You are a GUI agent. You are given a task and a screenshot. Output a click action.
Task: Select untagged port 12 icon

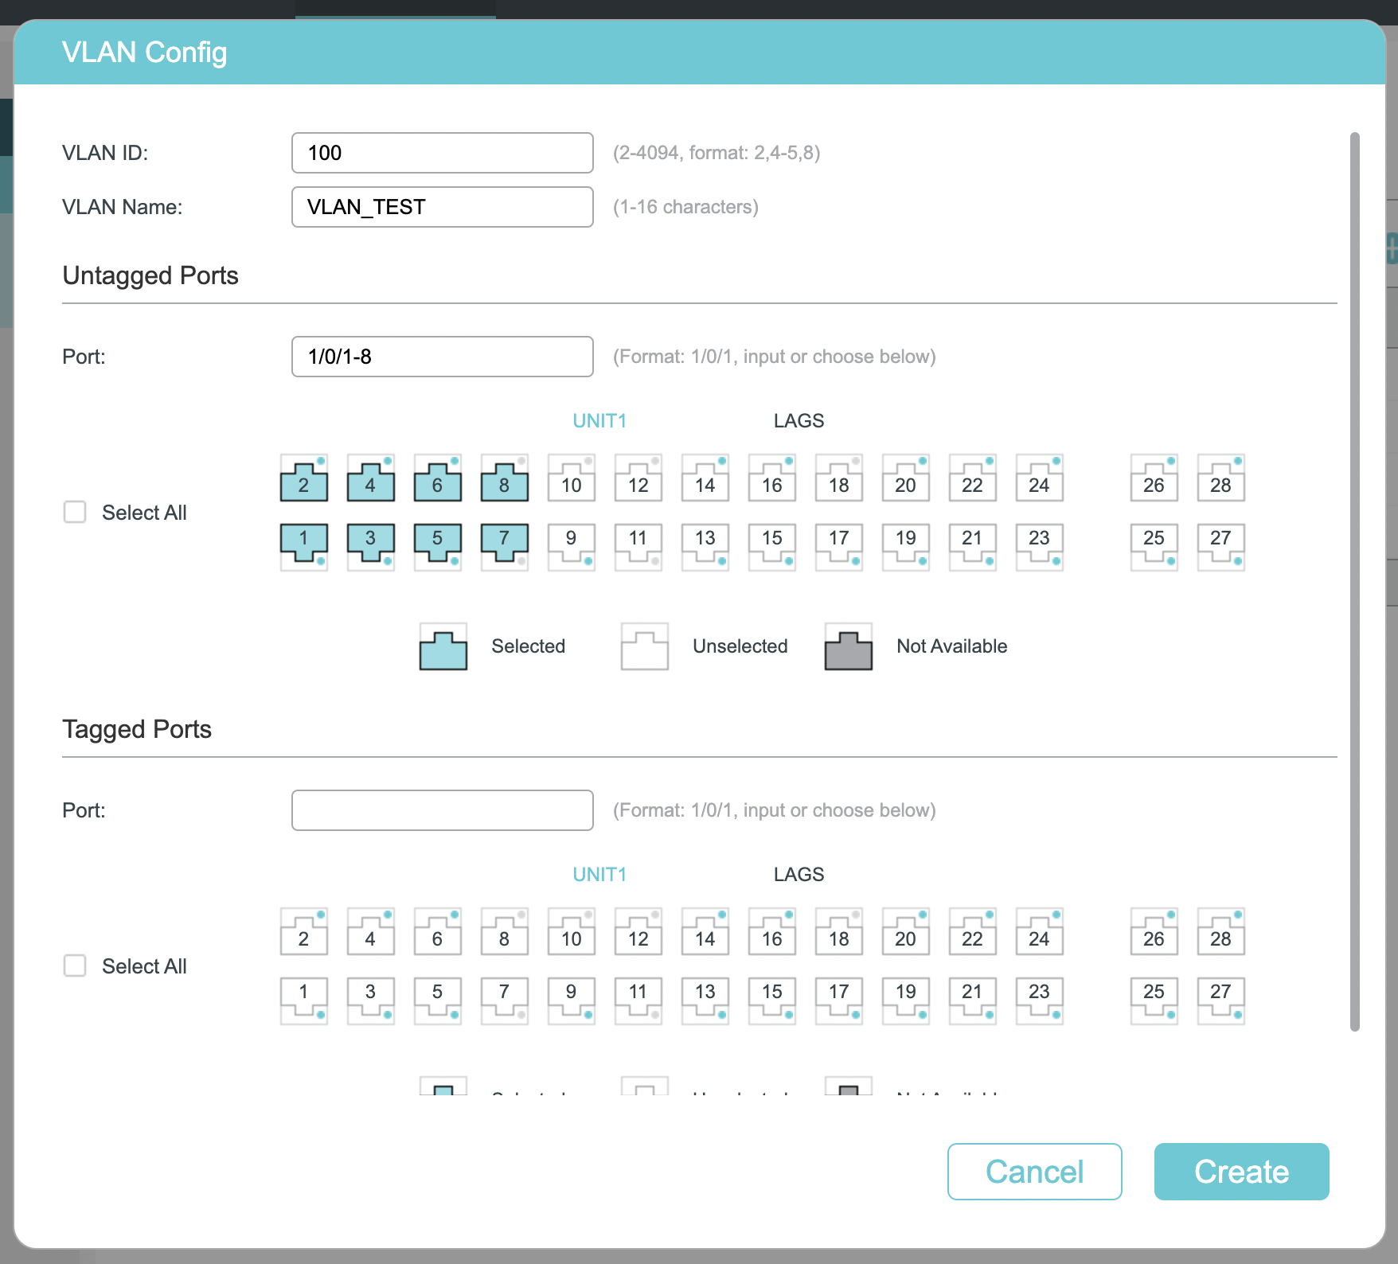point(638,478)
